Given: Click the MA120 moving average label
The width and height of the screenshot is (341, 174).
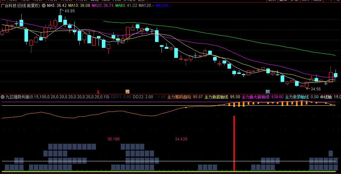Looking at the screenshot, I should (x=146, y=6).
